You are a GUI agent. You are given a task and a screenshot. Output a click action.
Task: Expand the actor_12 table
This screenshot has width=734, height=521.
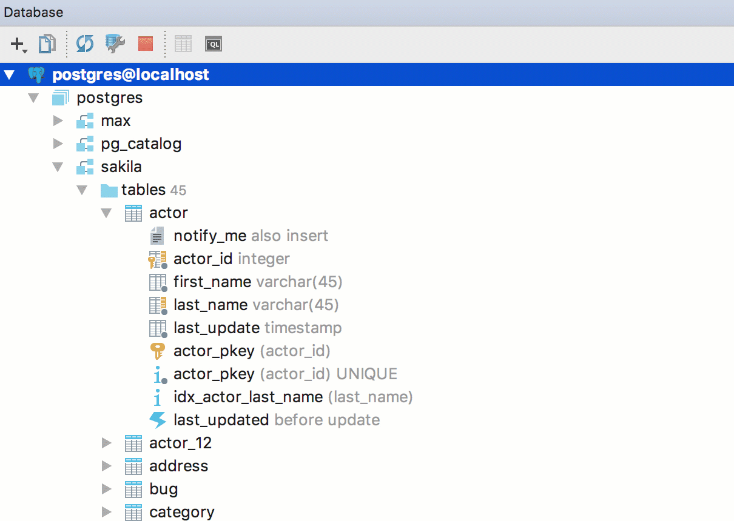tap(106, 443)
